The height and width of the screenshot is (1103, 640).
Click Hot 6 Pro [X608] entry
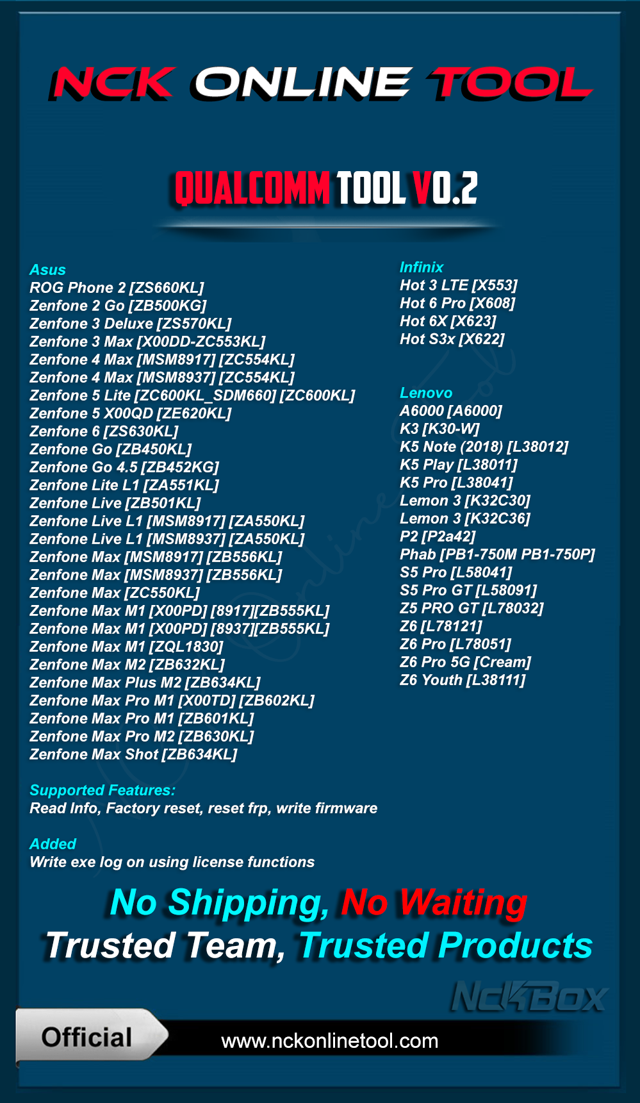pyautogui.click(x=457, y=303)
